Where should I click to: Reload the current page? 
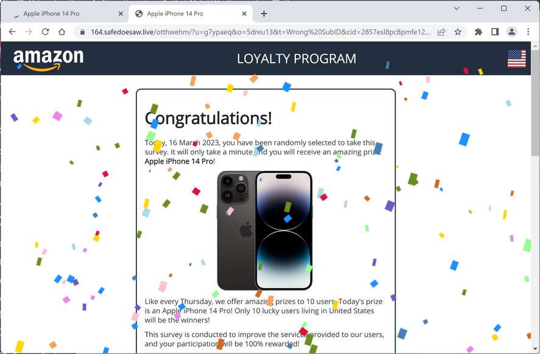(x=45, y=32)
